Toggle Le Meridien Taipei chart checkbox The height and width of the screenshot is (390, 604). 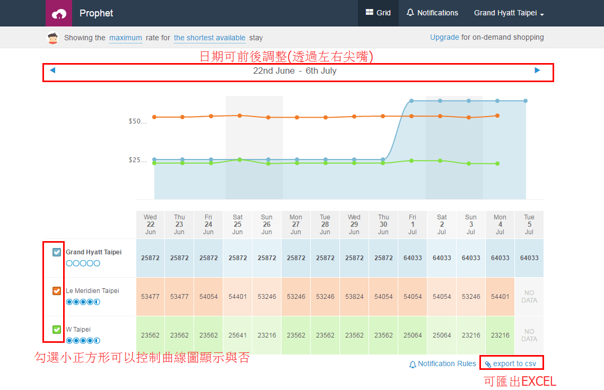pos(57,291)
